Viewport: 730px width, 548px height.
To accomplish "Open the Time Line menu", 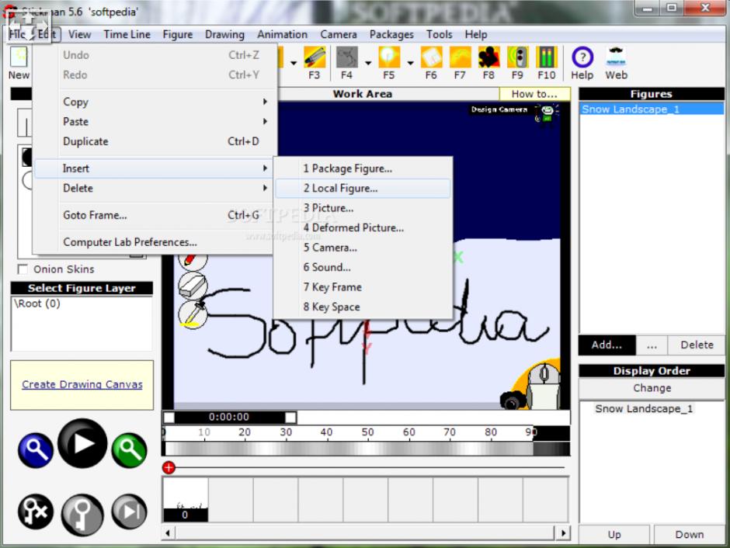I will pos(127,34).
